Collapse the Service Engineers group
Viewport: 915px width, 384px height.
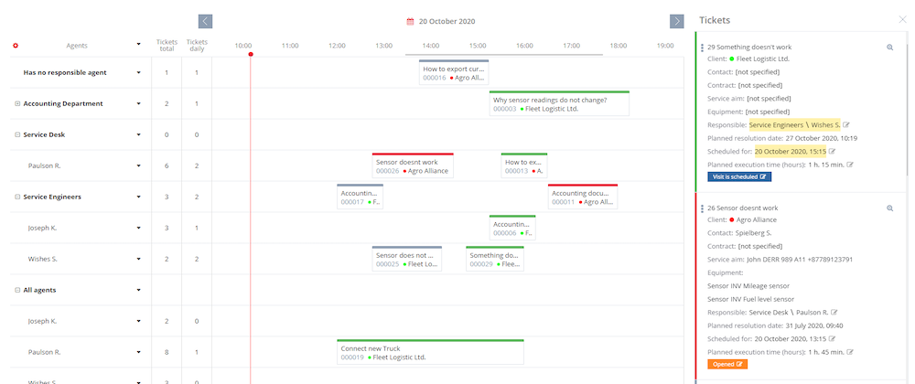click(x=17, y=197)
